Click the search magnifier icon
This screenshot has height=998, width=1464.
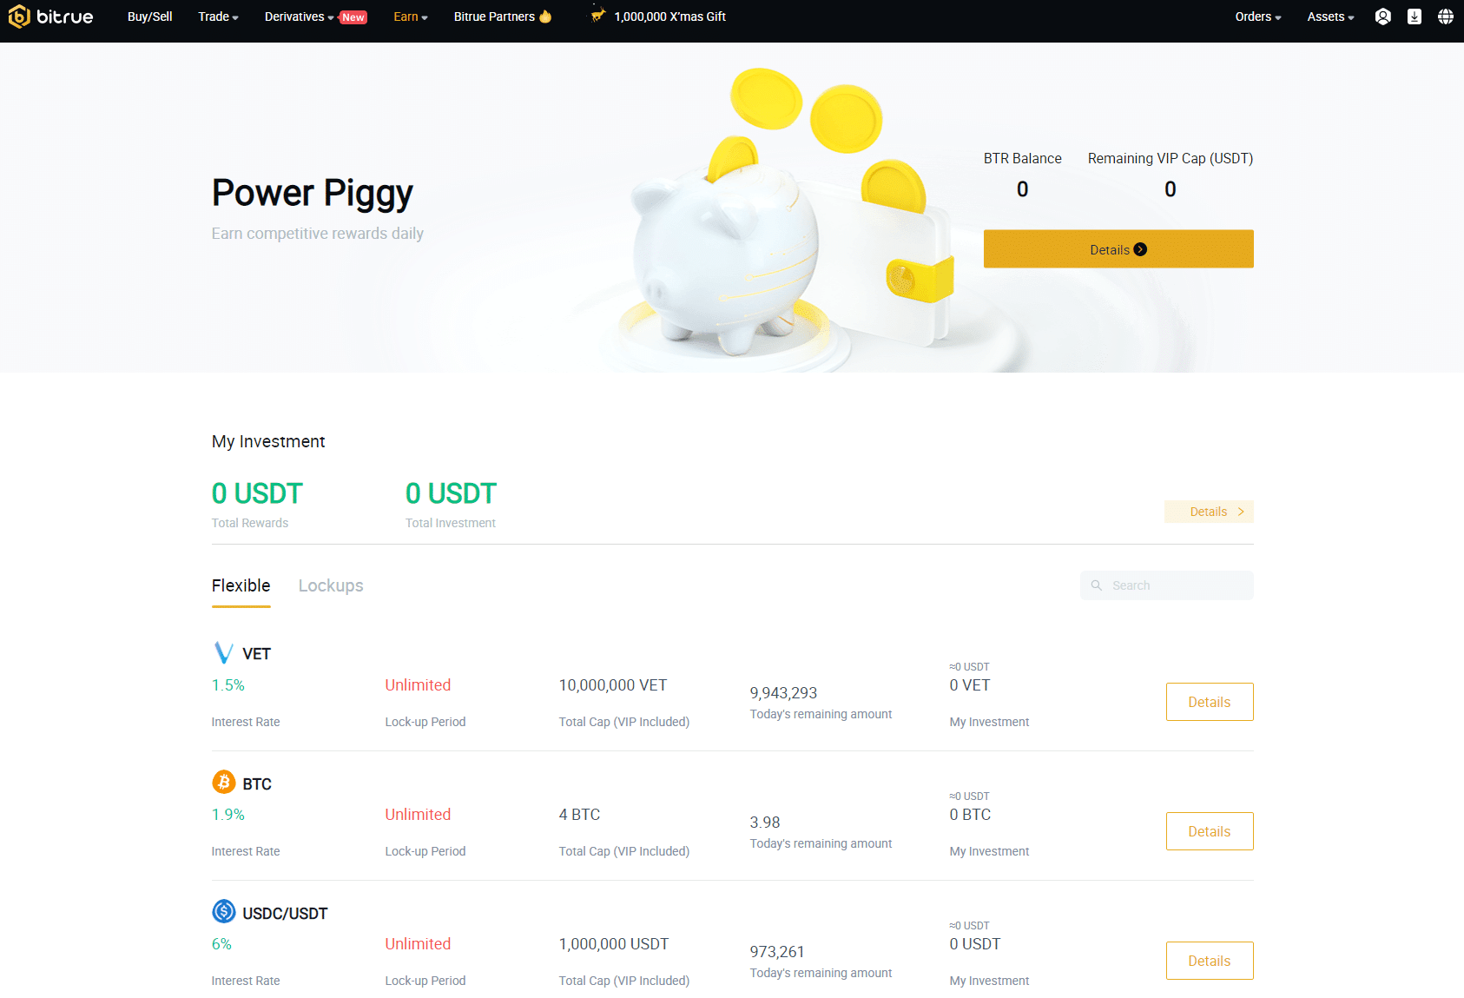click(x=1097, y=585)
